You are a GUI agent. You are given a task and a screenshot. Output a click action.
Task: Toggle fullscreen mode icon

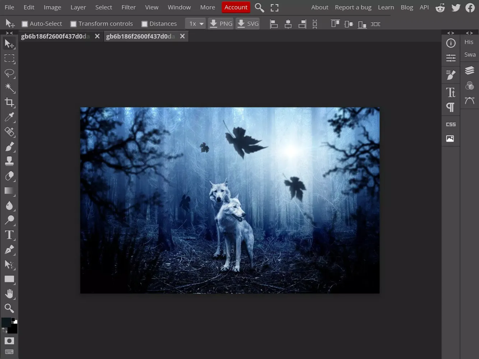click(275, 8)
